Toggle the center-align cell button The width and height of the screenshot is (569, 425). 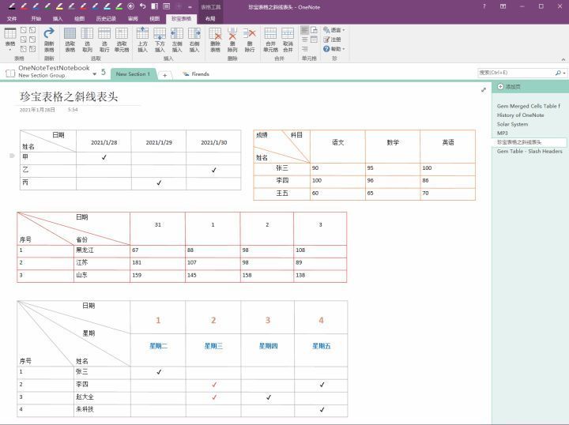[305, 39]
